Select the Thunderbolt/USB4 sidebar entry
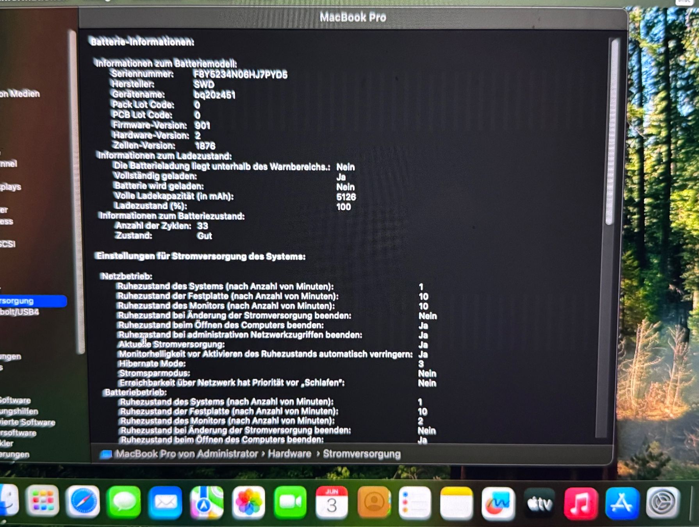Viewport: 699px width, 527px height. [x=20, y=312]
